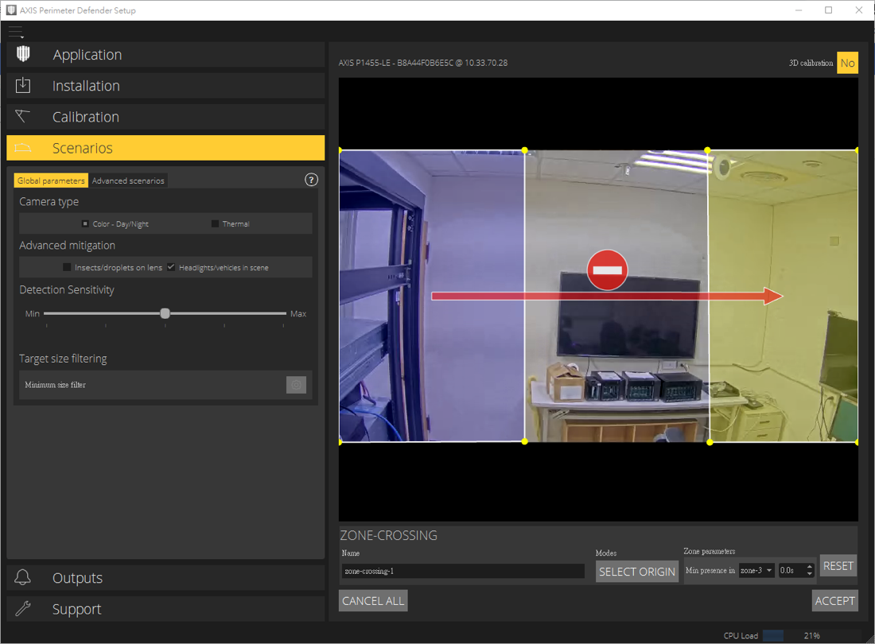Open the Minimum size filter settings gear icon

(296, 385)
